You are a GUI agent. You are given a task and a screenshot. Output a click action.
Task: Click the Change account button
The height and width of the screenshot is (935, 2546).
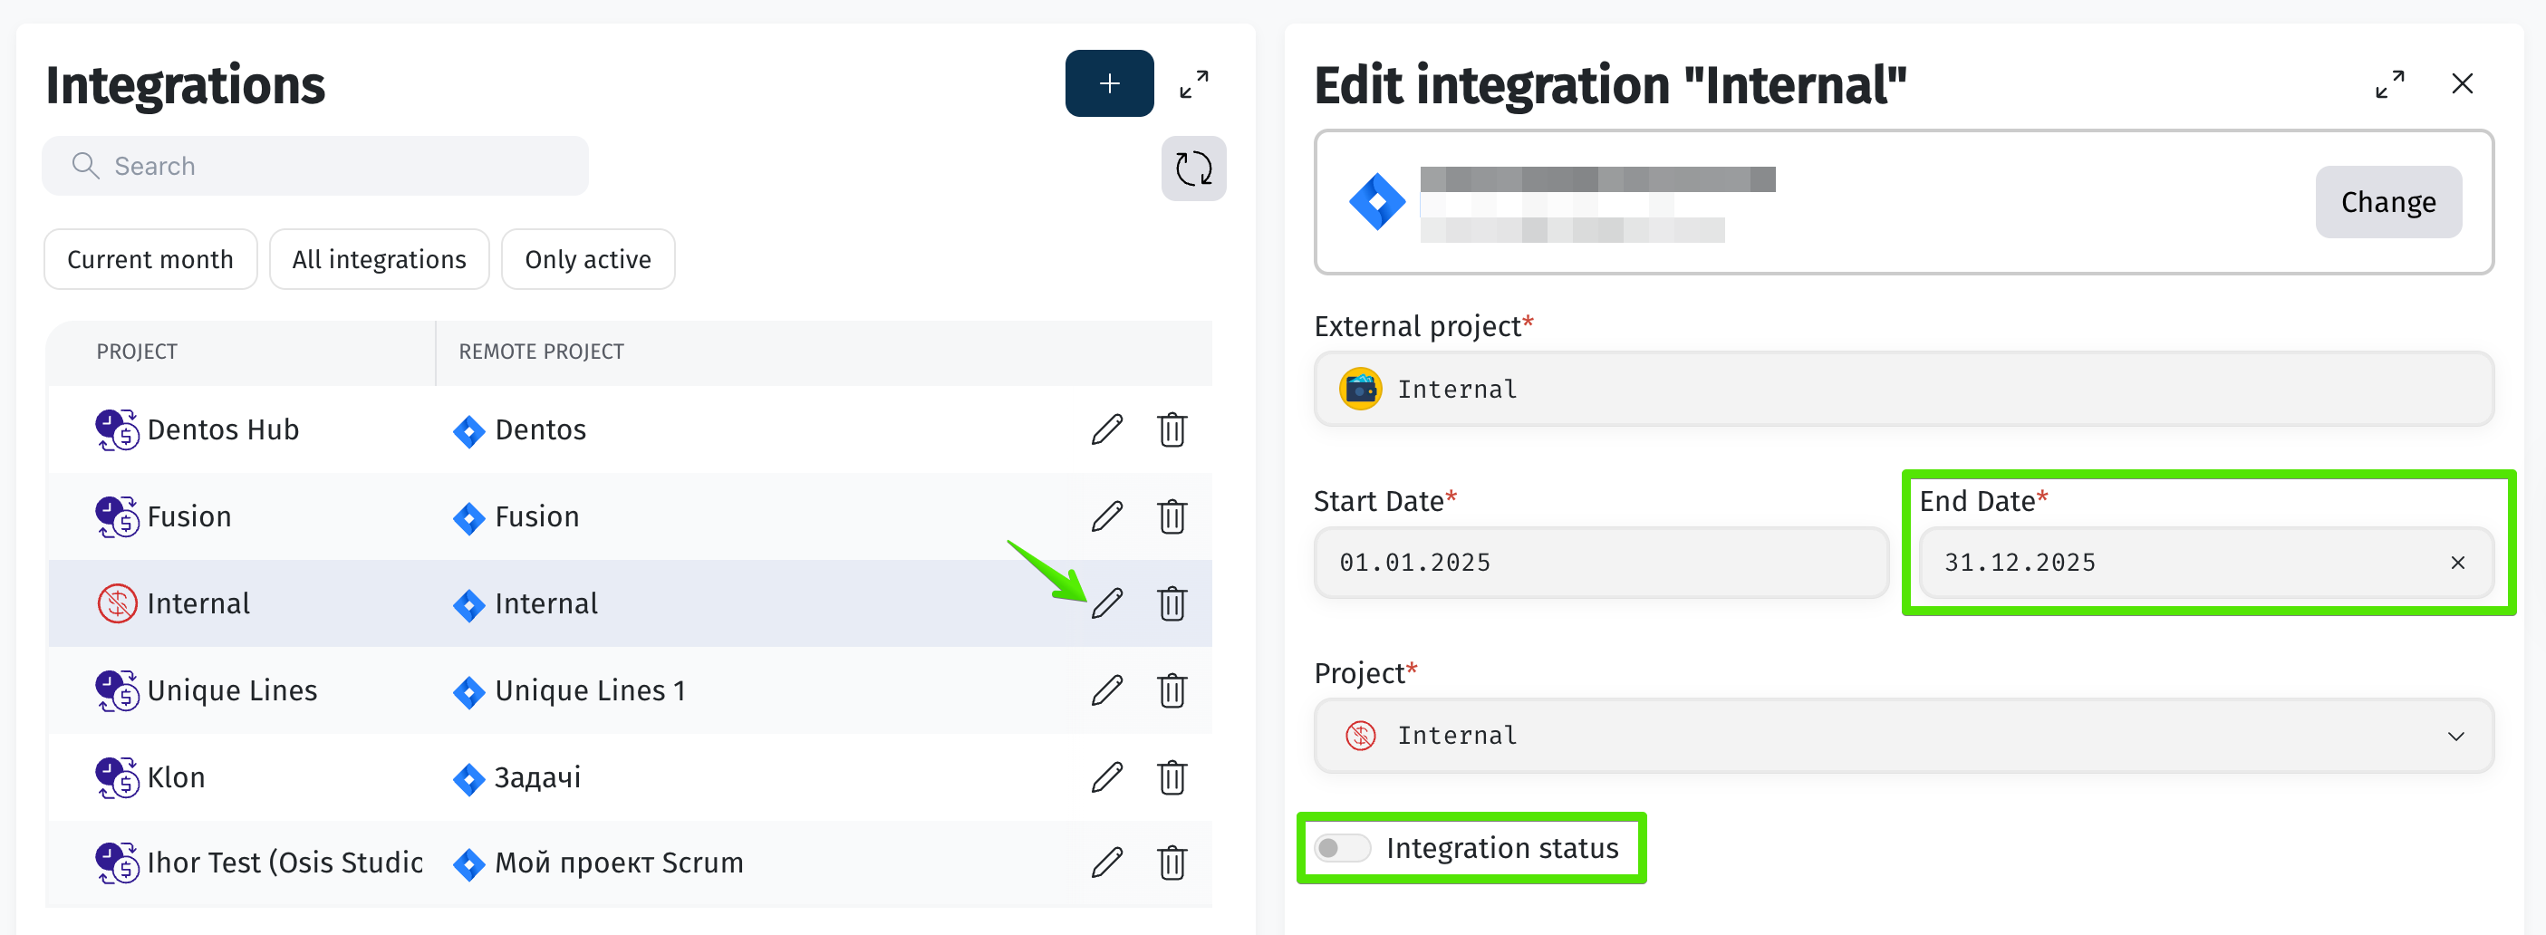(x=2387, y=203)
